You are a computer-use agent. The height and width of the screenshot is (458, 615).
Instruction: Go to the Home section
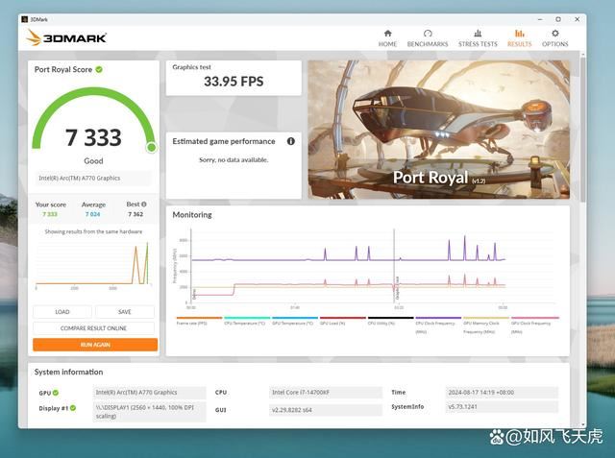pos(387,37)
